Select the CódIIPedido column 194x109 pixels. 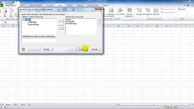pyautogui.click(x=32, y=22)
